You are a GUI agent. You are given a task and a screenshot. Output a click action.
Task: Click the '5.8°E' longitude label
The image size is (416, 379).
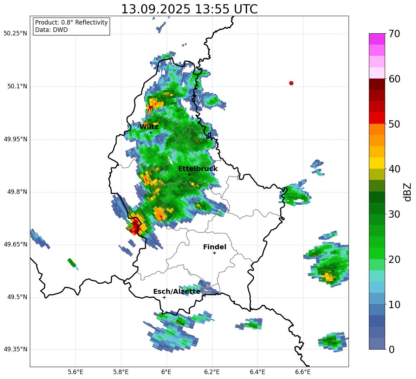click(x=121, y=372)
